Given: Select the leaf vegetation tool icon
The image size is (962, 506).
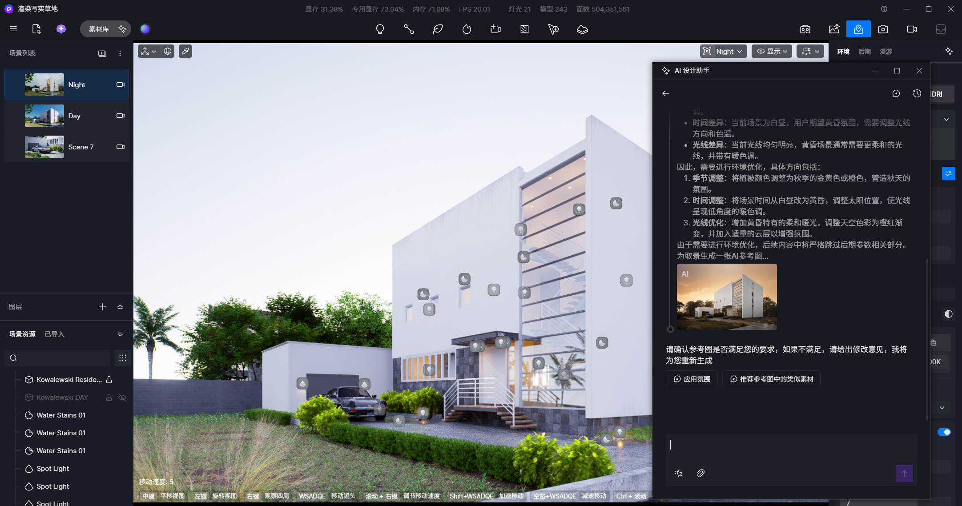Looking at the screenshot, I should [x=438, y=29].
